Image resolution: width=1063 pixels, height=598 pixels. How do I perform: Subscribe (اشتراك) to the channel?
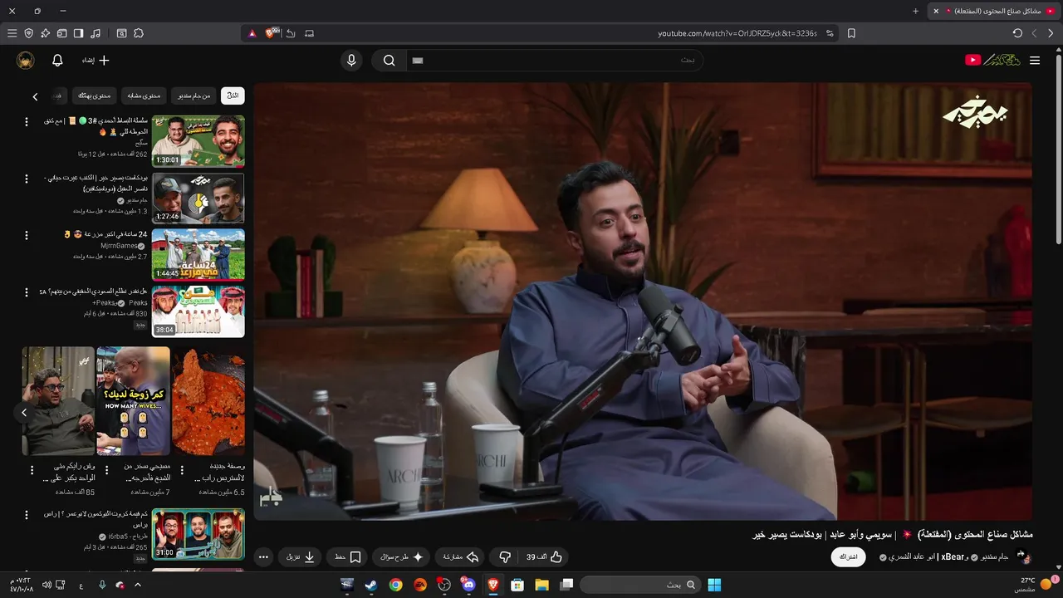848,556
